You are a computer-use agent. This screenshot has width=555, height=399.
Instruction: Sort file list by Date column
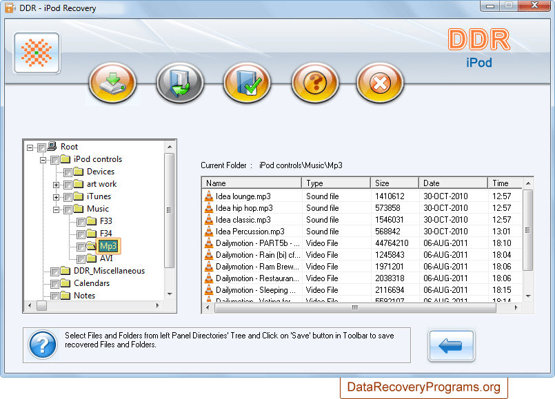point(453,183)
